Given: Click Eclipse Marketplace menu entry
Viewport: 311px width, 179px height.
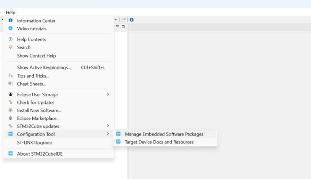Looking at the screenshot, I should [38, 118].
